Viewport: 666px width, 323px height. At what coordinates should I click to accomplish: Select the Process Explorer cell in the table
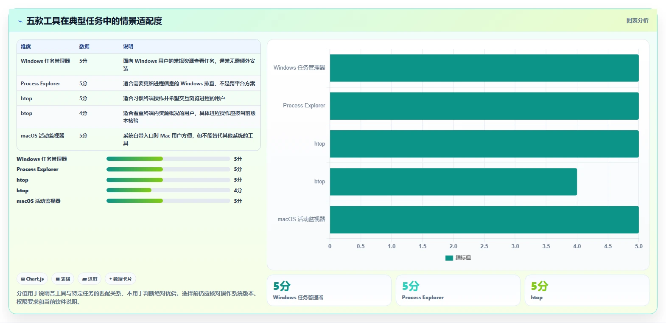click(40, 84)
